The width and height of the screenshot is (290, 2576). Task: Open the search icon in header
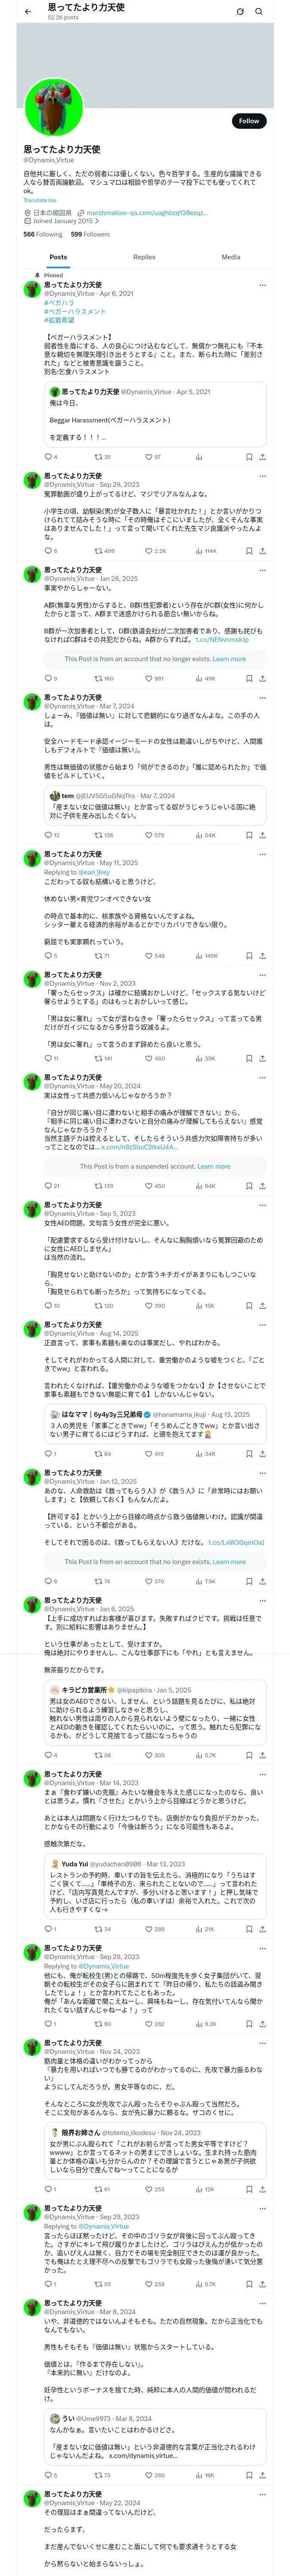(259, 11)
